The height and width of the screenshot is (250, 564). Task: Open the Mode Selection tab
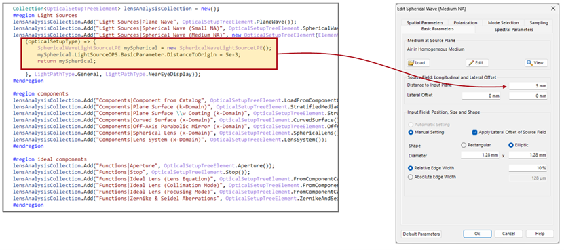[x=503, y=22]
